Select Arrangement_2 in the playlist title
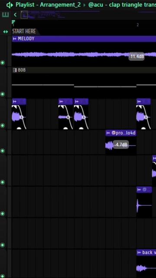Image resolution: width=156 pixels, height=278 pixels. click(x=60, y=5)
